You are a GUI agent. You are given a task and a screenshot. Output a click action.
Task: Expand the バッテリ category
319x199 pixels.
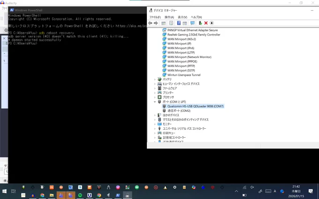155,80
